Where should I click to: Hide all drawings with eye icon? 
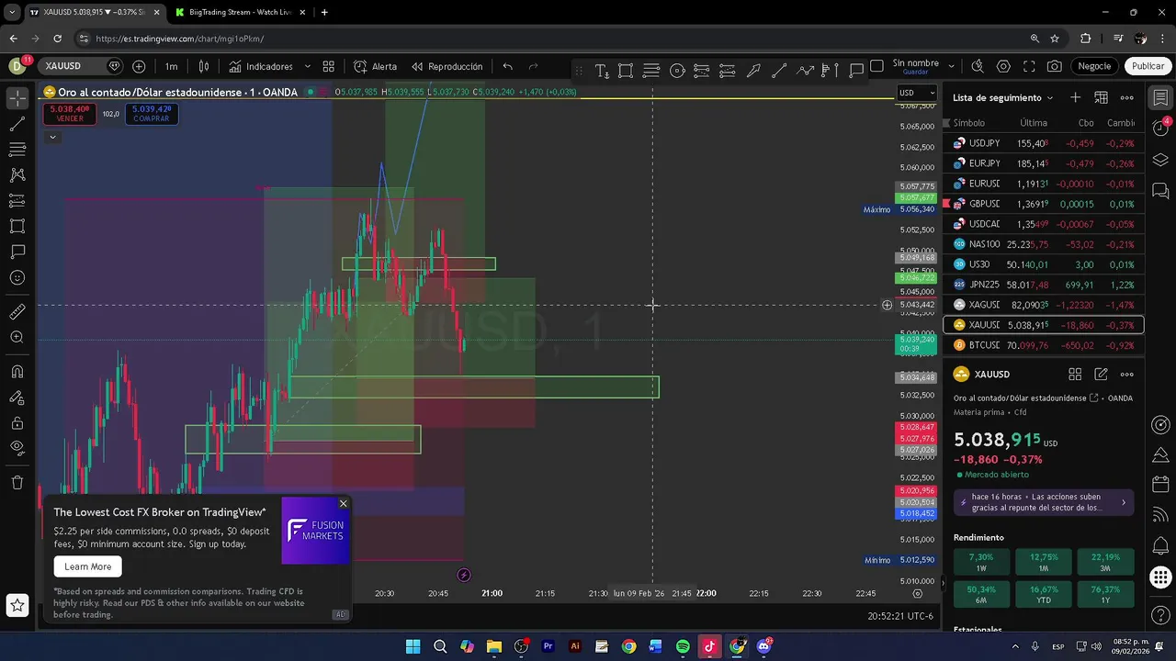pos(17,448)
